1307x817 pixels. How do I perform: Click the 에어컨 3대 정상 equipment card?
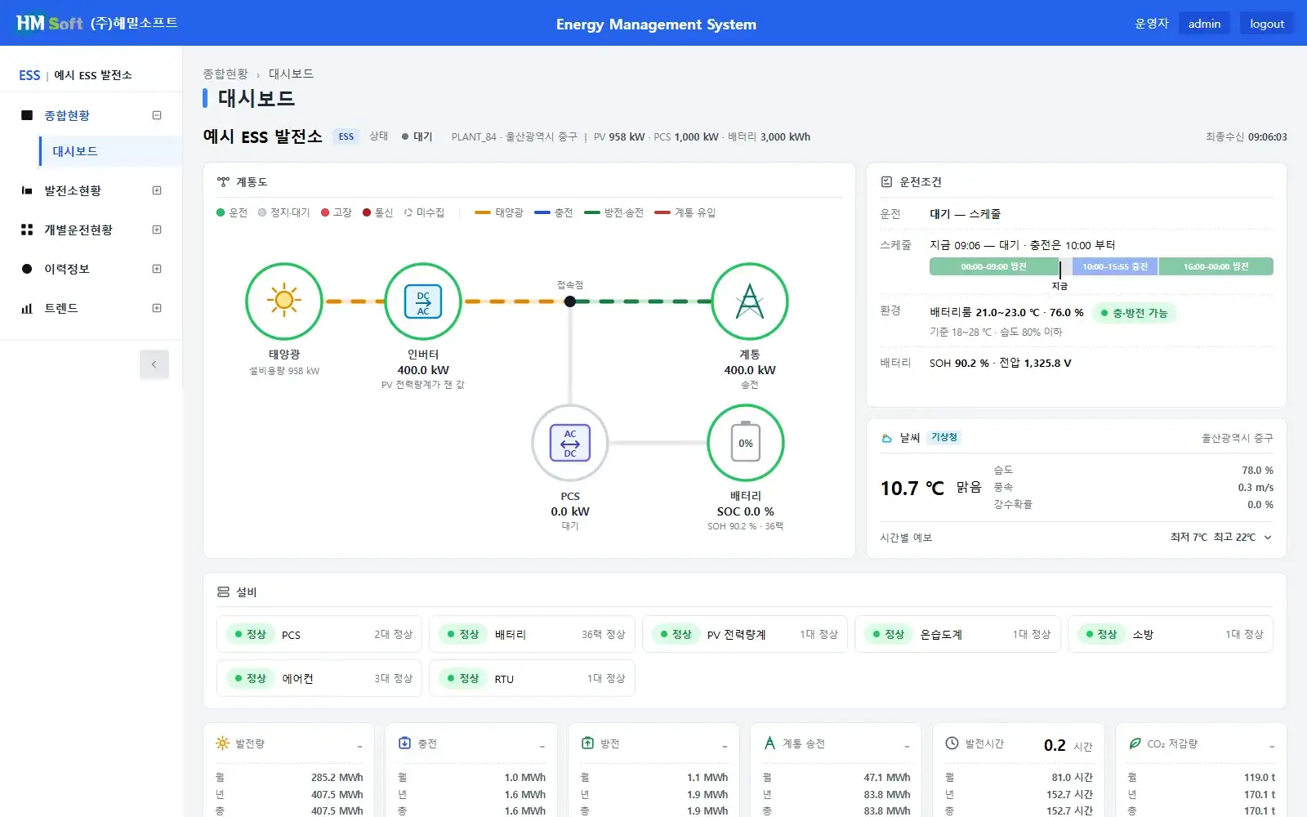pos(319,678)
